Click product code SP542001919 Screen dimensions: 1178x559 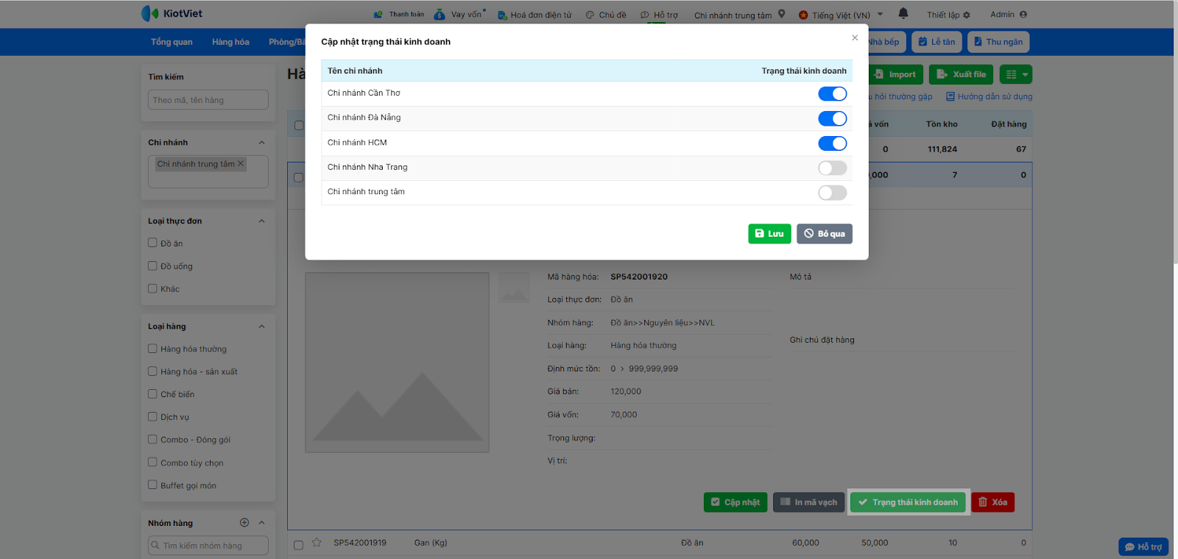360,543
